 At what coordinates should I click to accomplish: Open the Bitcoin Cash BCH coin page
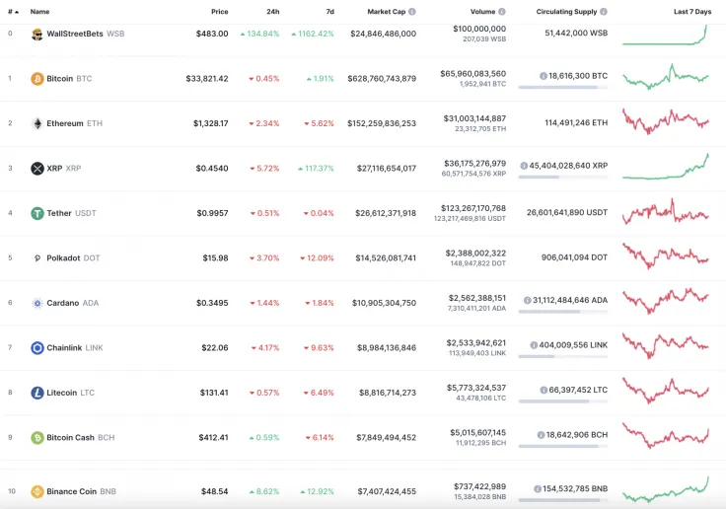coord(81,438)
